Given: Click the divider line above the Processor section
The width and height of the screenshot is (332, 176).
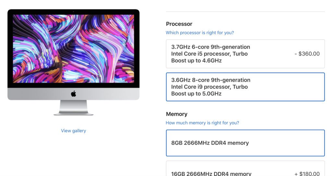Looking at the screenshot, I should [x=245, y=11].
